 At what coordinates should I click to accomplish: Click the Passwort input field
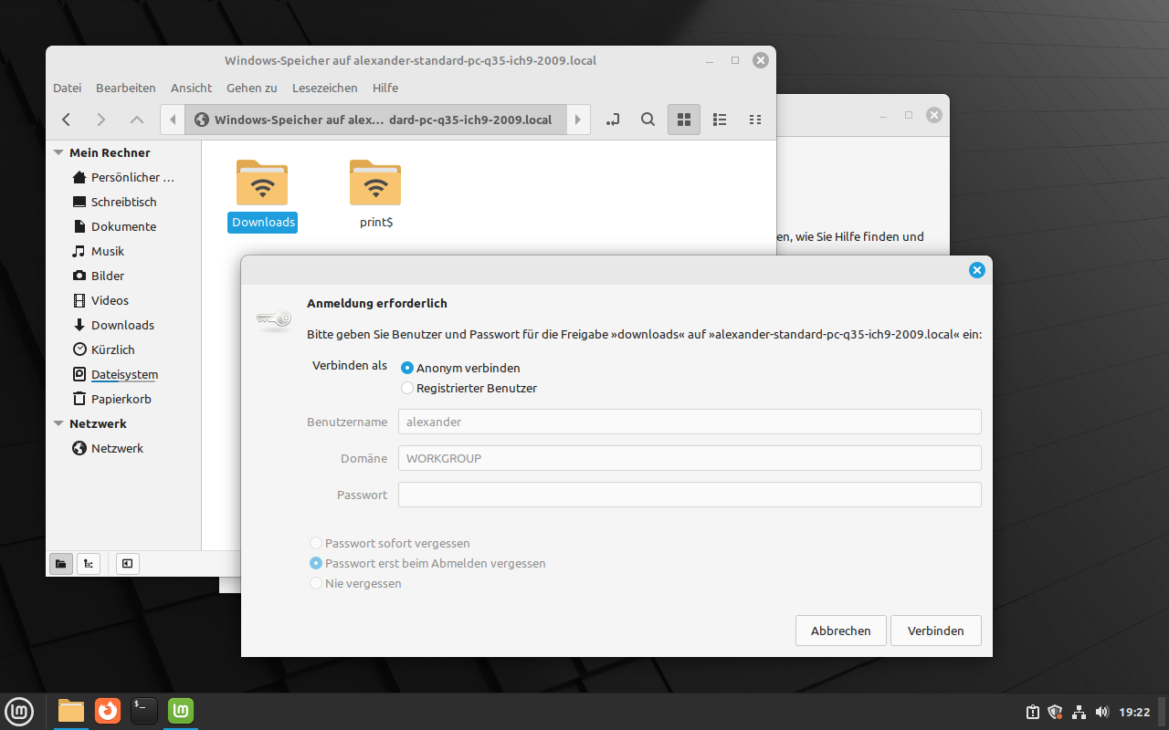(690, 495)
